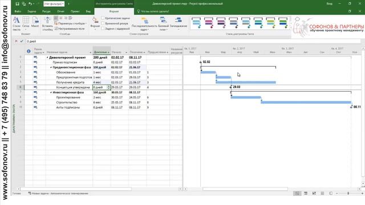Collapse the Инвестиционная фаза summary task
This screenshot has height=205, width=365.
click(x=51, y=92)
